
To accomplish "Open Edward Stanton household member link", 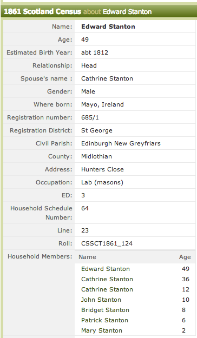I will point(106,269).
